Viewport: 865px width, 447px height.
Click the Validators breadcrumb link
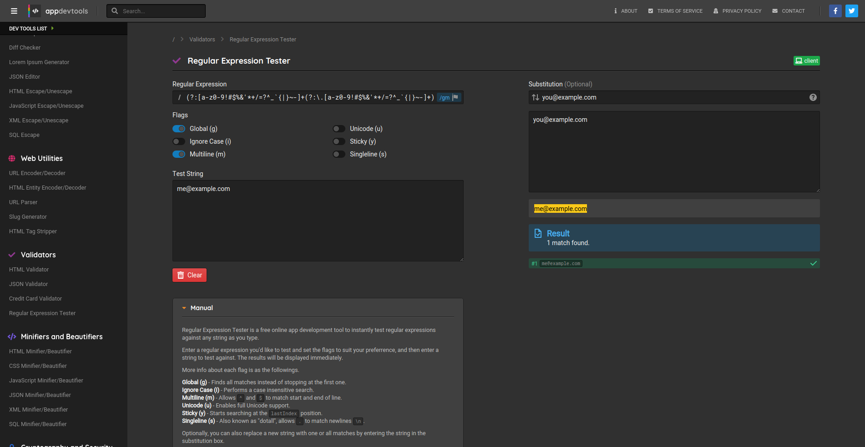coord(202,40)
